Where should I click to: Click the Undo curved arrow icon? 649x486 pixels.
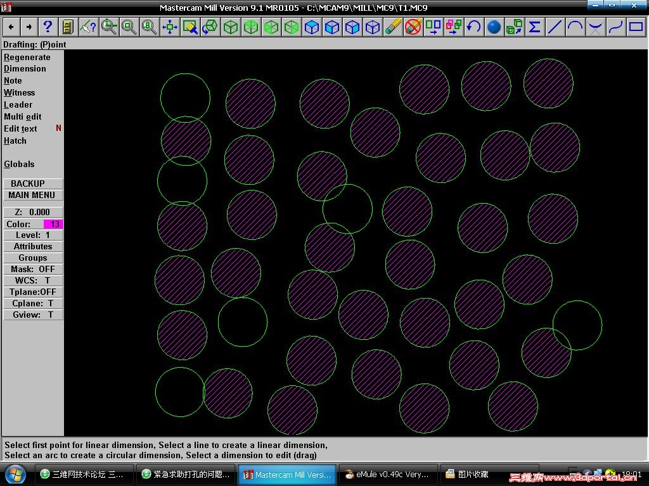474,27
